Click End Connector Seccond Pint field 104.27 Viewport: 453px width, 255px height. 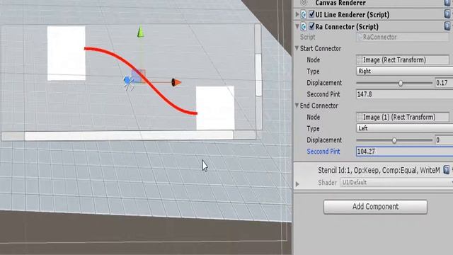click(x=404, y=152)
